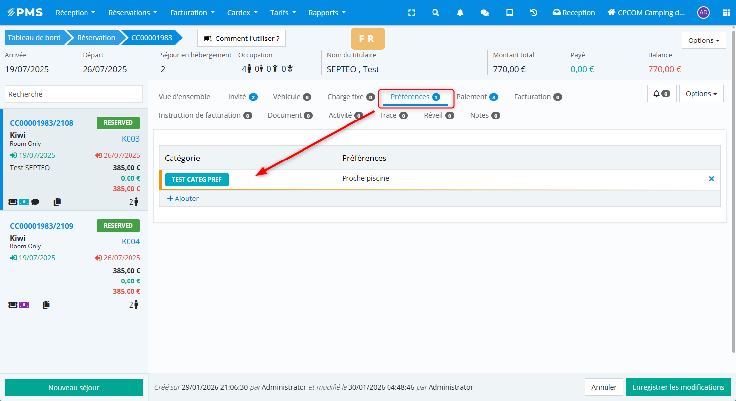The image size is (736, 401).
Task: Open the notifications bell in navbar
Action: [x=460, y=13]
